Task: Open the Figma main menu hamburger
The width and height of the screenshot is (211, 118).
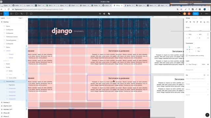Action: [1, 14]
